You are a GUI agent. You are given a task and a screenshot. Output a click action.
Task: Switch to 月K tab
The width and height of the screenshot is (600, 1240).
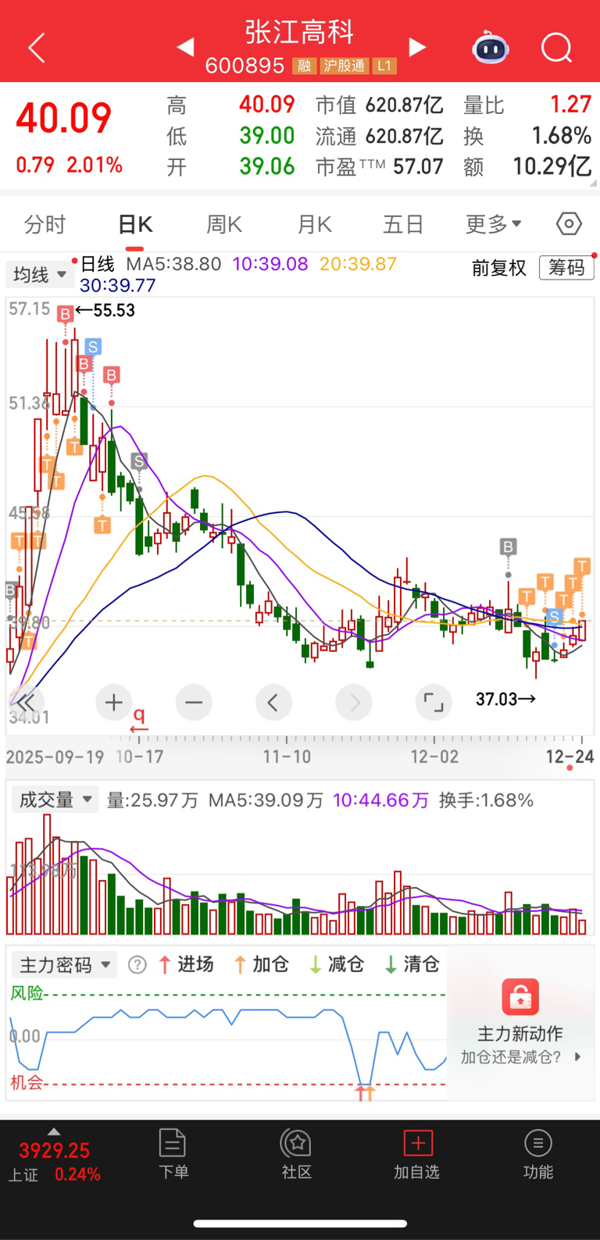[314, 225]
